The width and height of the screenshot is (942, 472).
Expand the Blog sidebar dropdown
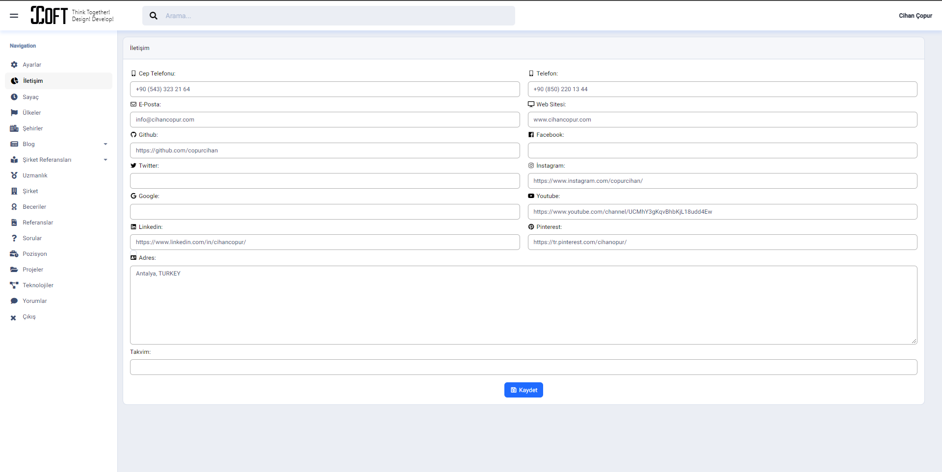(105, 144)
